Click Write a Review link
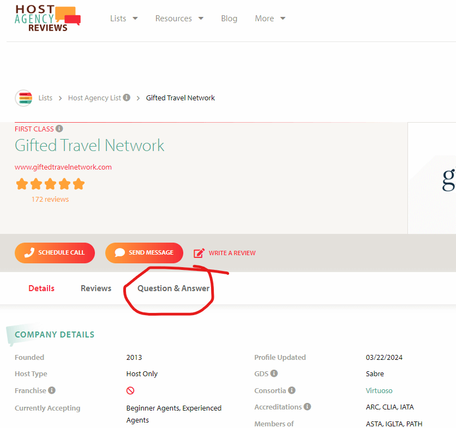The image size is (456, 428). click(225, 253)
